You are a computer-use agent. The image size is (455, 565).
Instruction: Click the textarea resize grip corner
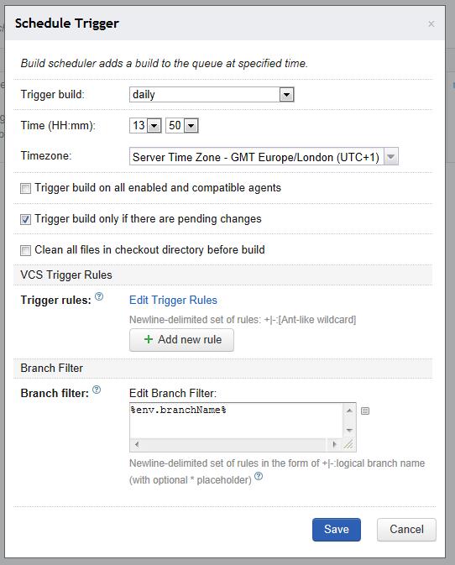pyautogui.click(x=348, y=445)
